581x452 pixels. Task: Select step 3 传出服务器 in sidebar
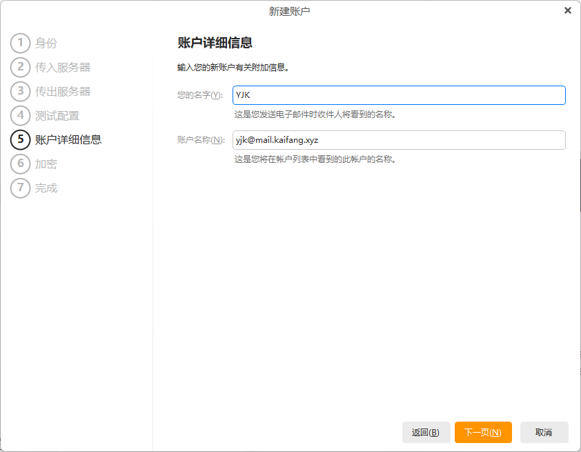click(50, 91)
